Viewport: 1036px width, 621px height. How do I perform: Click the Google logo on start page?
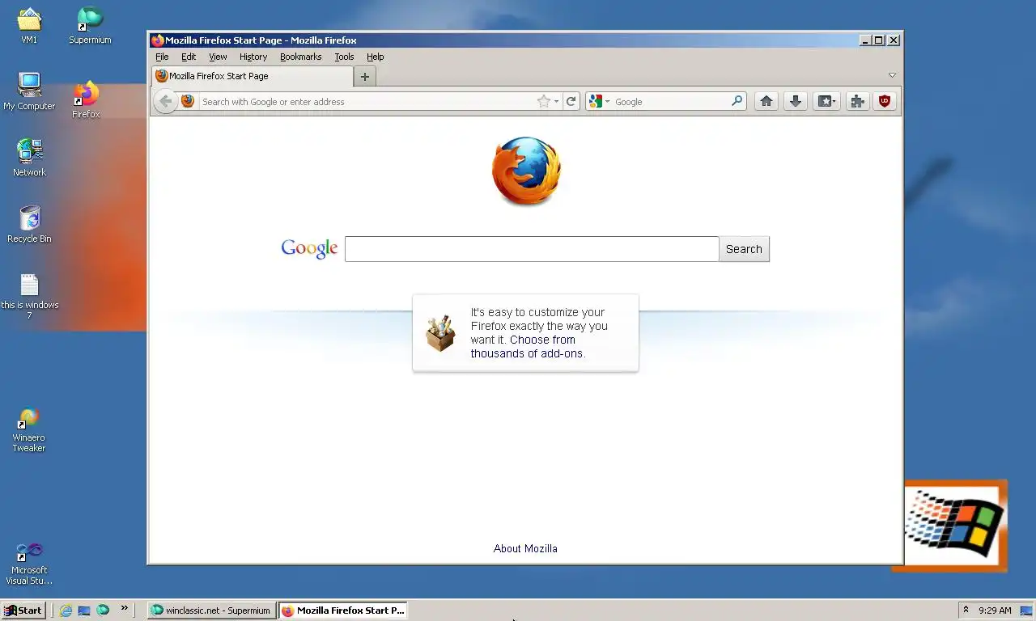309,249
